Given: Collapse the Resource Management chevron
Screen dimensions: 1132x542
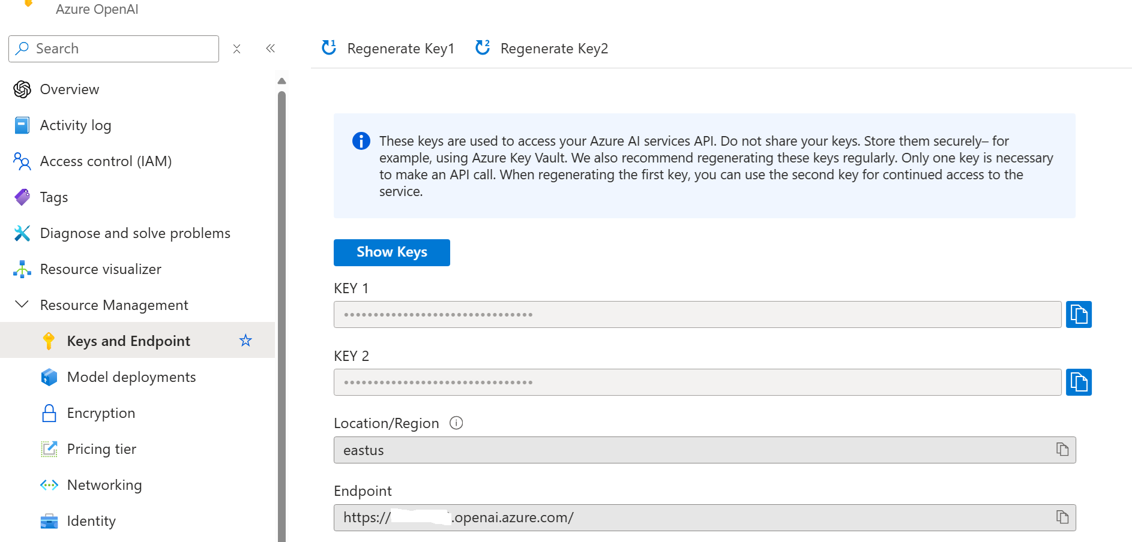Looking at the screenshot, I should 22,305.
